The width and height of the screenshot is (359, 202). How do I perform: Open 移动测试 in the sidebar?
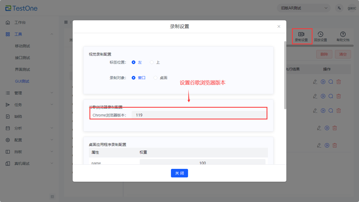[x=22, y=46]
